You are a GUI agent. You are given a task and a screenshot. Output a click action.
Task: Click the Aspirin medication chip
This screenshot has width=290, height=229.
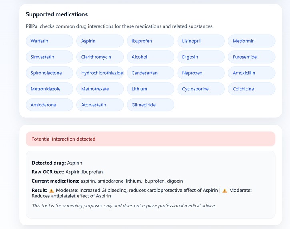coord(100,41)
